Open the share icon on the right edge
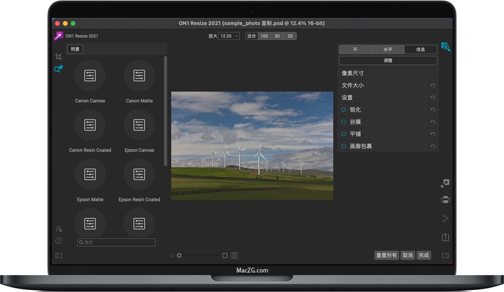Image resolution: width=504 pixels, height=292 pixels. tap(445, 218)
